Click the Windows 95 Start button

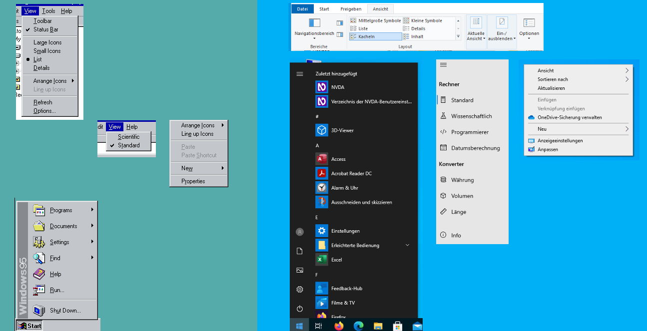[x=29, y=326]
